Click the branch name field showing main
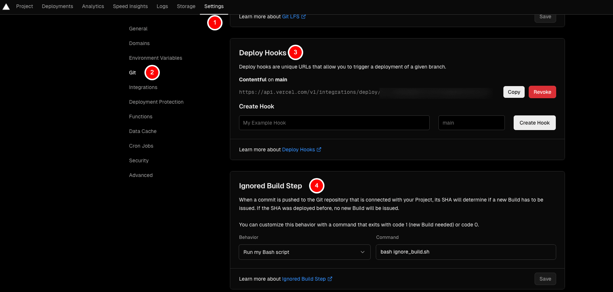This screenshot has height=292, width=613. tap(471, 123)
